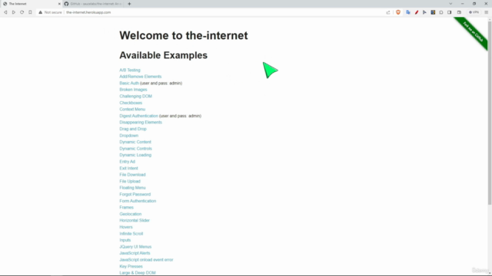Open the Checkboxes link
This screenshot has width=492, height=276.
[x=131, y=103]
